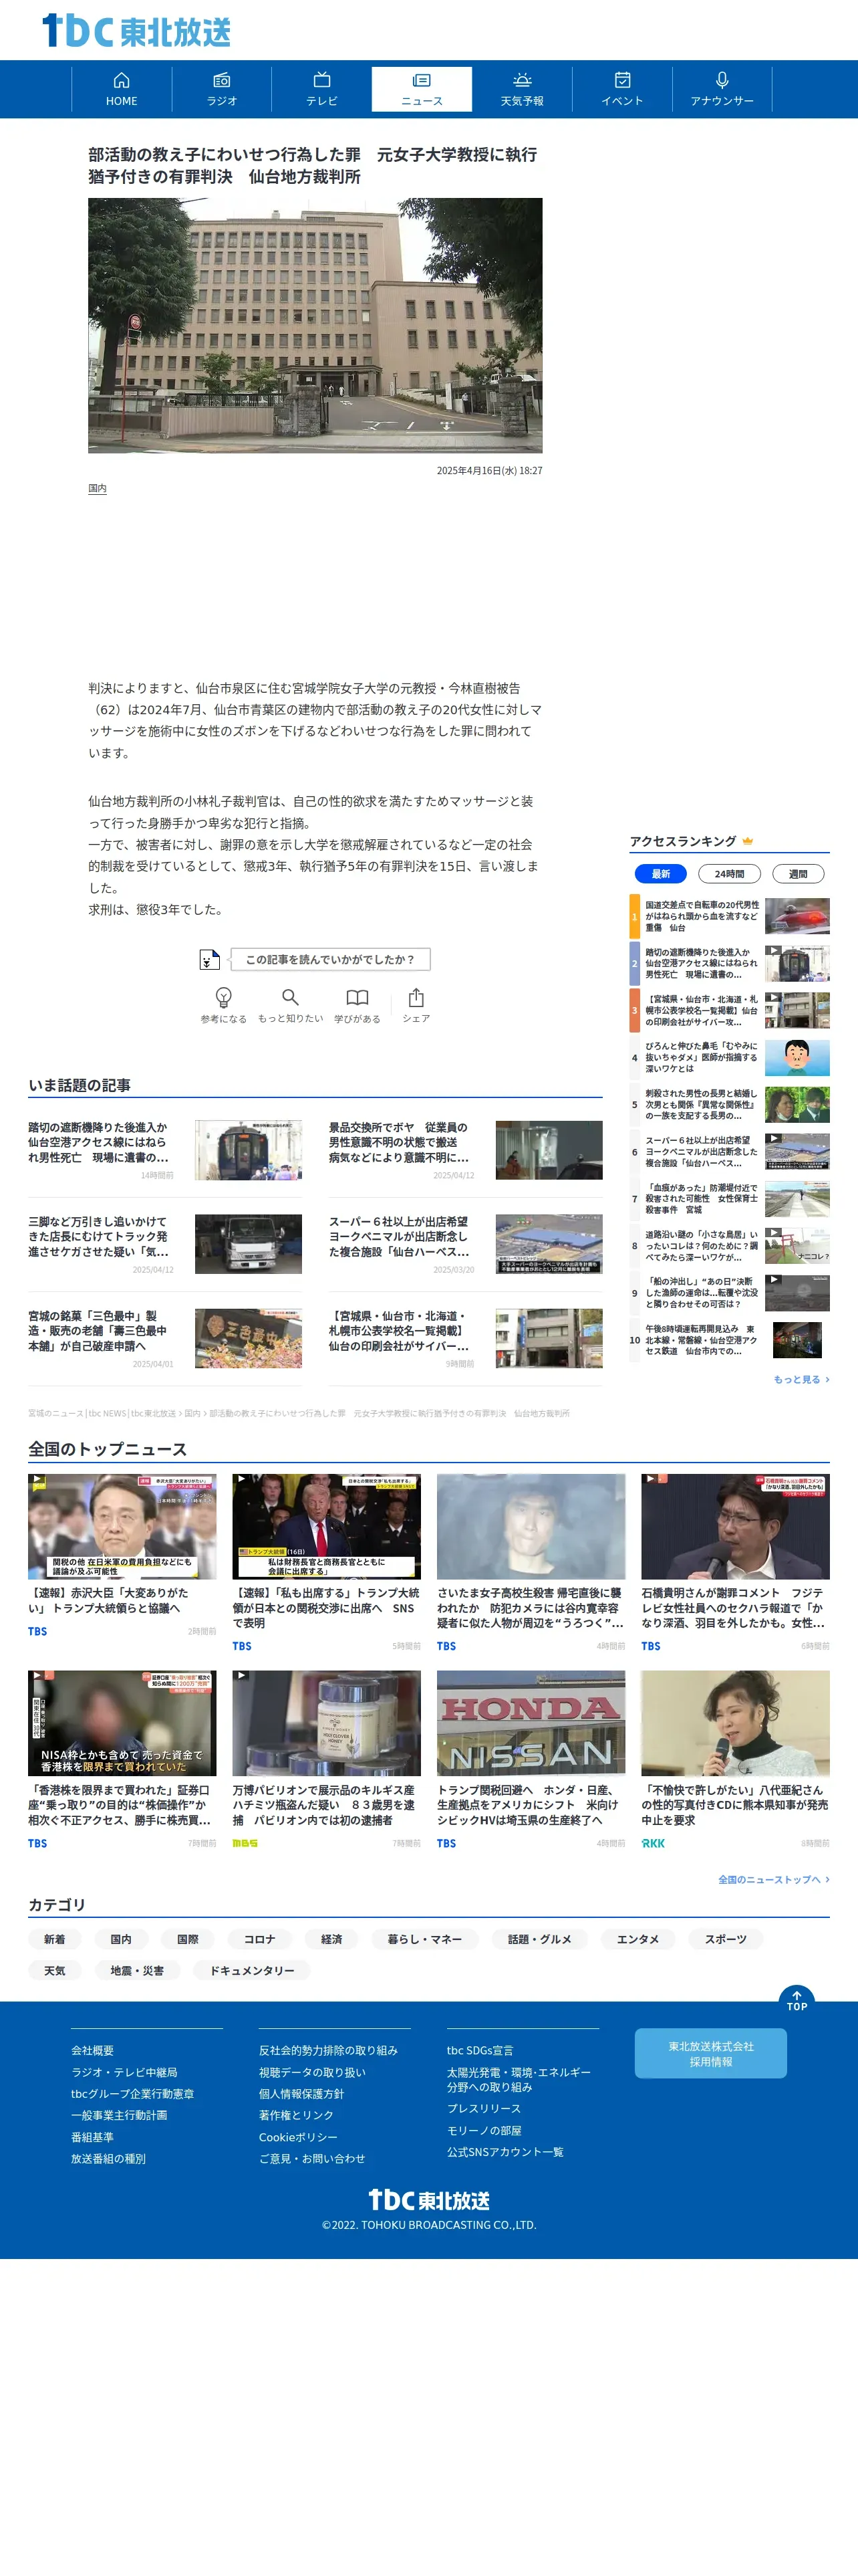Open the 公式SNSアカウント一覧 footer link
The image size is (858, 2576).
505,2152
